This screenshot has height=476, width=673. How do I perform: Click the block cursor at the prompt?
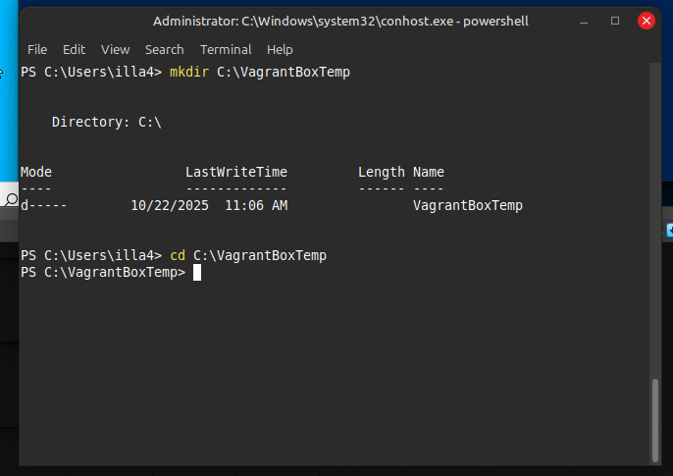[x=197, y=272]
